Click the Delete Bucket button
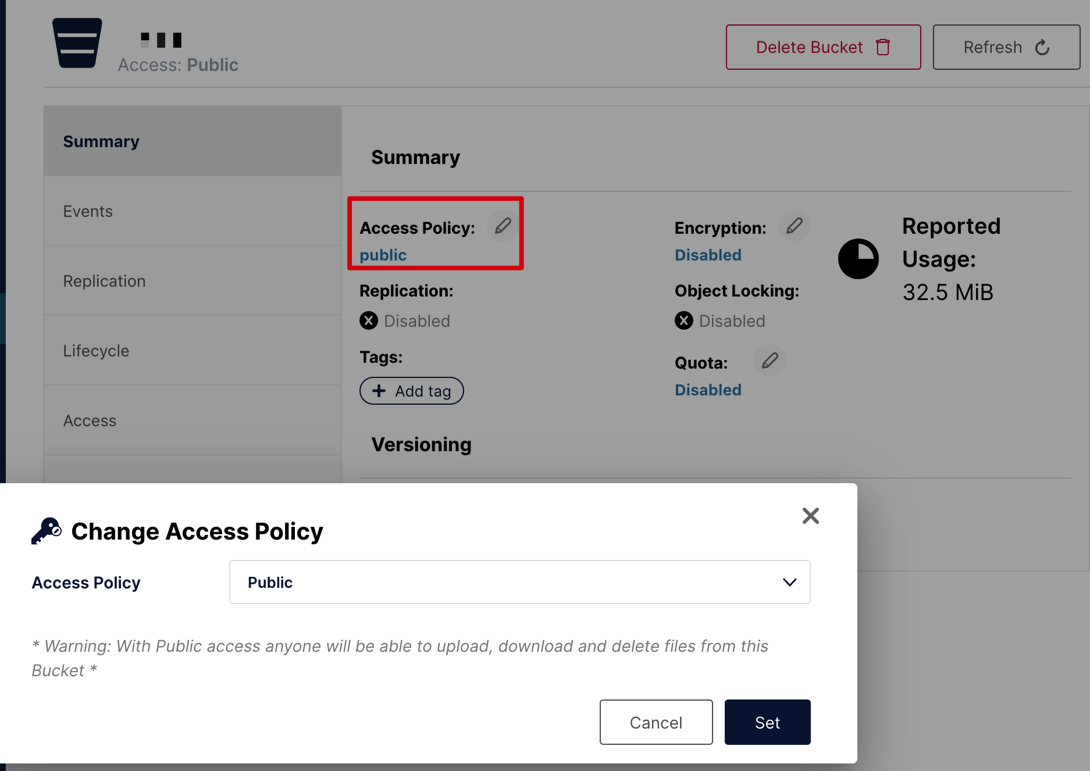This screenshot has height=771, width=1090. pos(823,47)
